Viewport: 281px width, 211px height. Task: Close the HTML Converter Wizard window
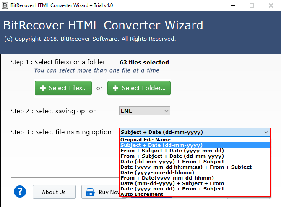[271, 5]
